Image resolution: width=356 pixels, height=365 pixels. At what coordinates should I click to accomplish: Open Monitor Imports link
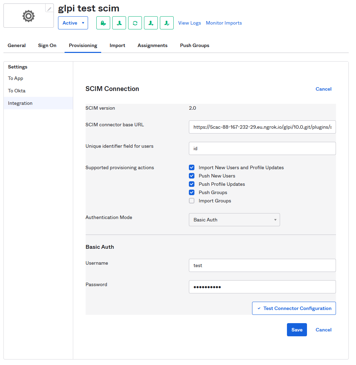[x=224, y=23]
